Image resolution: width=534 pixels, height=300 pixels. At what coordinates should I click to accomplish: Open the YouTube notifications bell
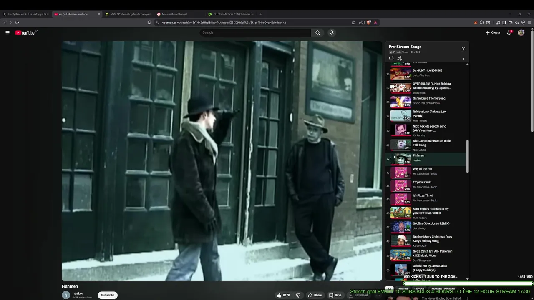(509, 32)
